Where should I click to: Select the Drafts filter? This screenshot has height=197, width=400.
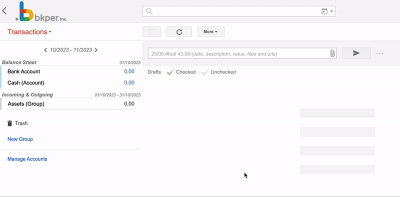click(154, 72)
